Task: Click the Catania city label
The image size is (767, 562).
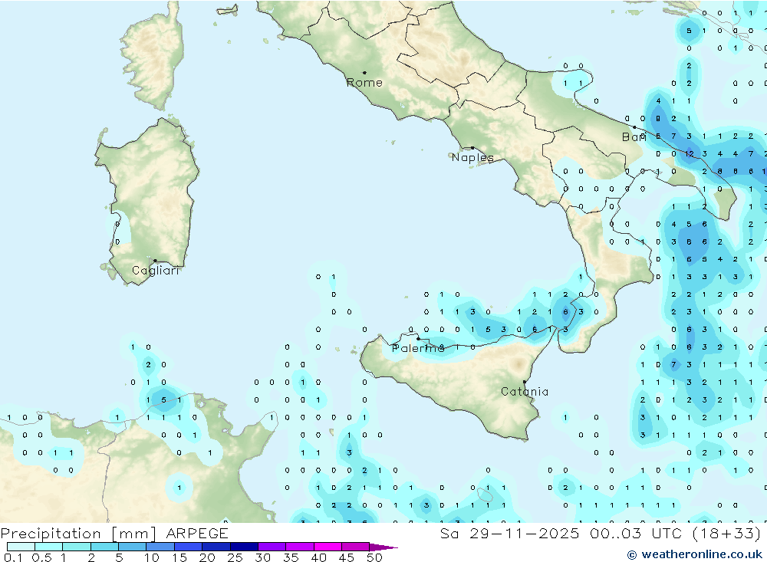Action: pos(525,391)
